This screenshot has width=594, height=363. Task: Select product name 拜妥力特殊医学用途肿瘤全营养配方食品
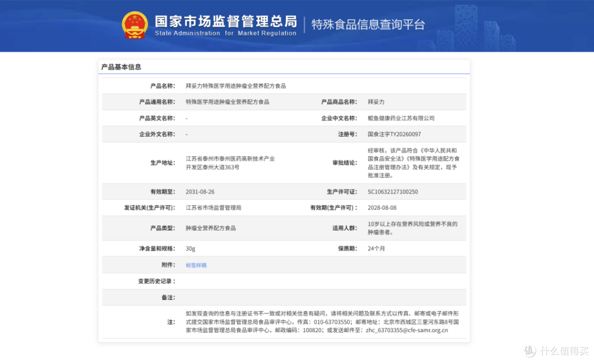pos(235,86)
